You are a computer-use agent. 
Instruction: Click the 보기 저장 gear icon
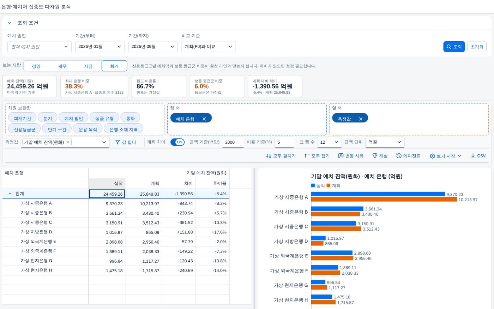click(432, 156)
